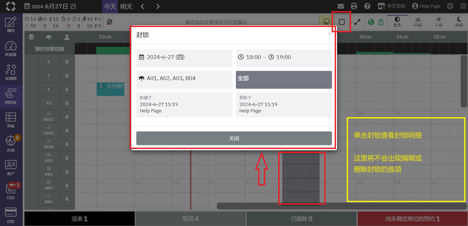Click the 预约节奏控制 label
The height and width of the screenshot is (226, 468).
coord(49,49)
